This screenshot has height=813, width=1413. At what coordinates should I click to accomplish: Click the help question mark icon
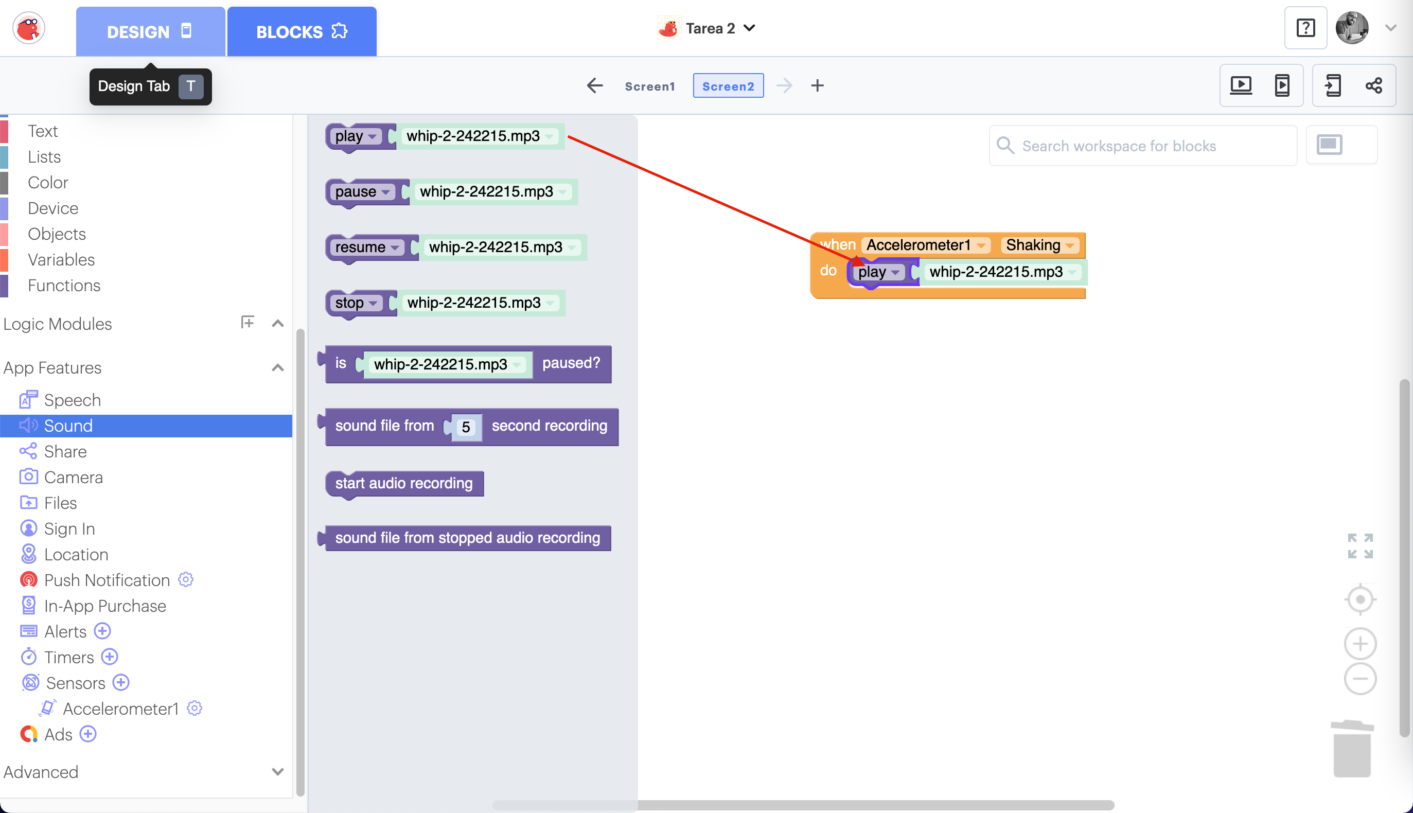click(1305, 28)
